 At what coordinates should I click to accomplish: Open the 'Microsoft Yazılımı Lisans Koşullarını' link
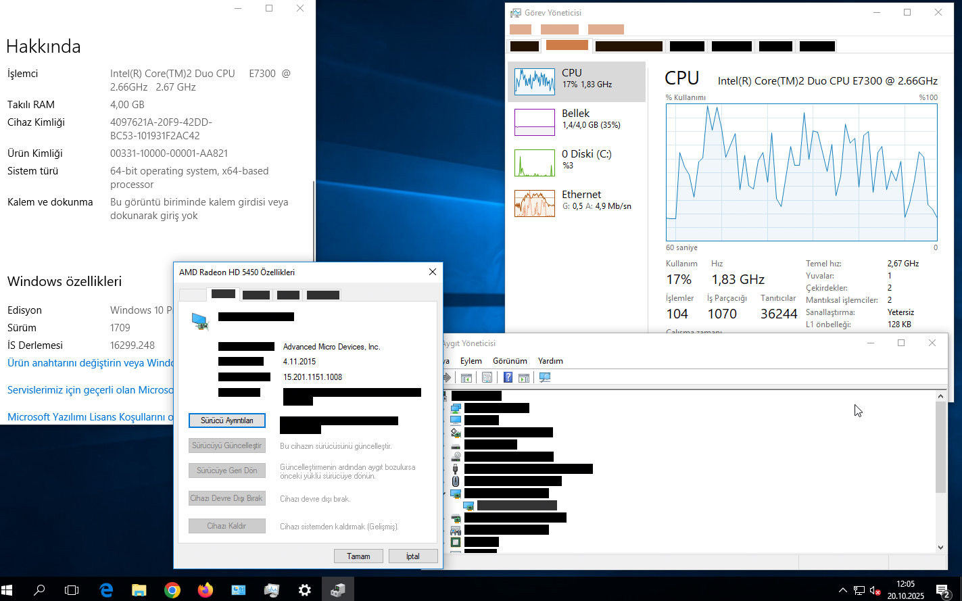pos(91,417)
